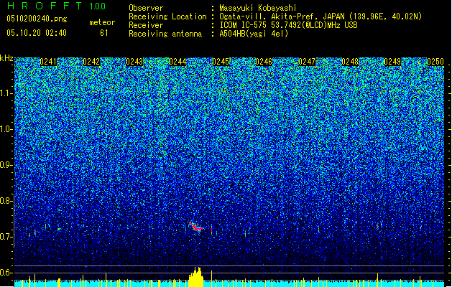
Task: Click the date stamp 05.10.20 02:40
Action: coord(37,33)
